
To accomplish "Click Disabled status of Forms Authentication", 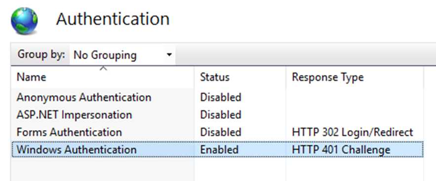I will coord(221,132).
